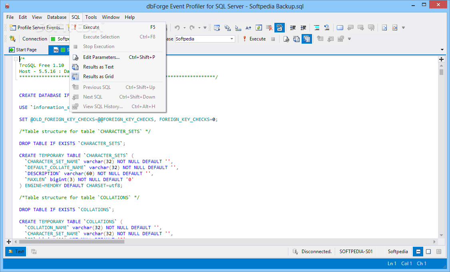Viewport: 450px width, 272px height.
Task: Click the clear bookmarks icon
Action: (371, 28)
